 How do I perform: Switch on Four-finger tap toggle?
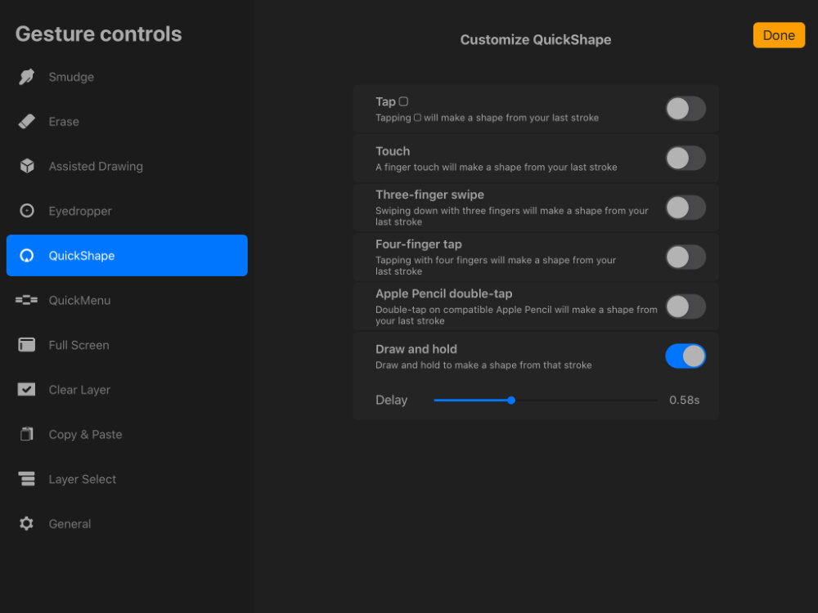(x=685, y=257)
